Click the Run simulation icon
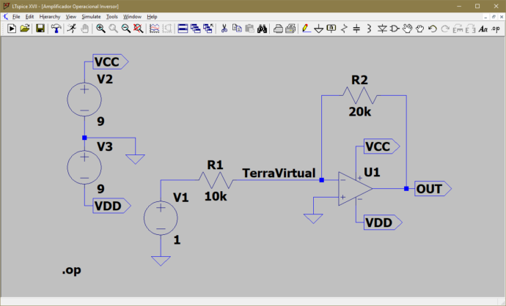 tap(12, 29)
